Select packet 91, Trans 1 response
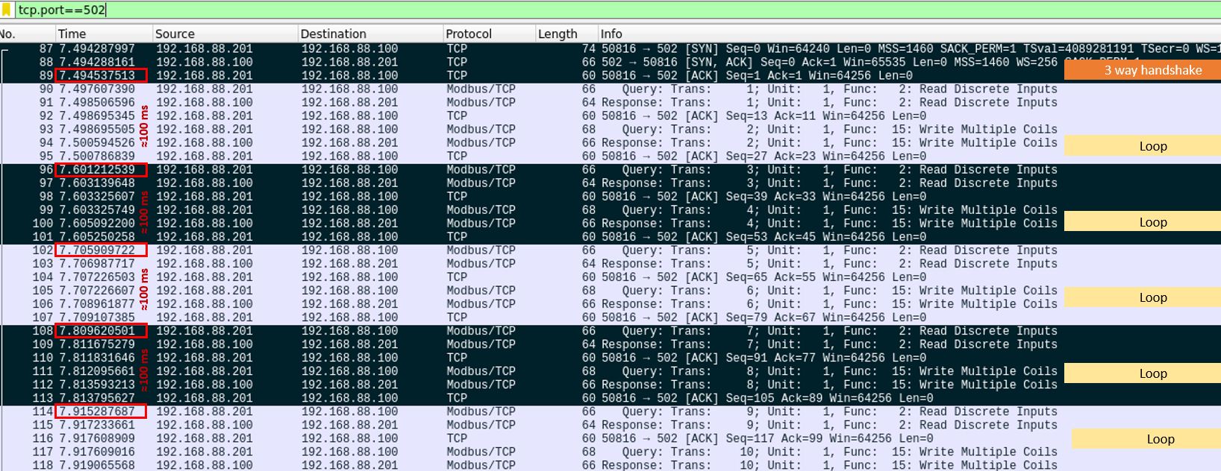This screenshot has height=471, width=1221. coord(610,103)
